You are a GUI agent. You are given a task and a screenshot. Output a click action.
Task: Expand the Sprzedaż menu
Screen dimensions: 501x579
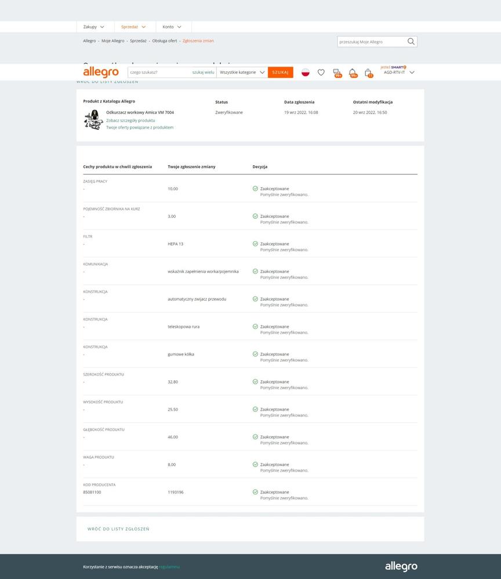click(x=134, y=27)
